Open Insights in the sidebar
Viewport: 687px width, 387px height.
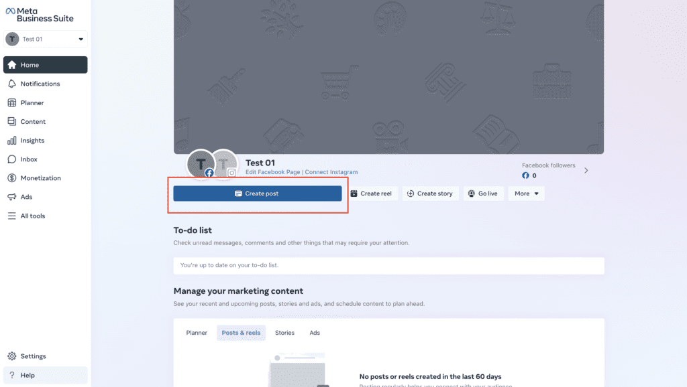46,141
